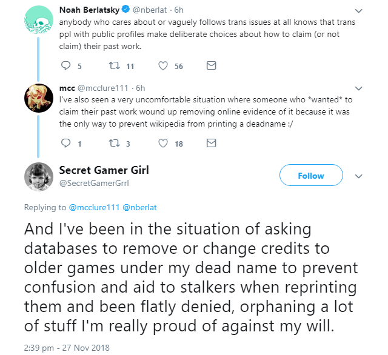
Task: Share mcc's tweet via message envelope
Action: [x=212, y=143]
